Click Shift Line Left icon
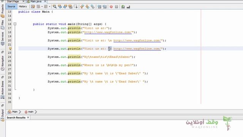This screenshot has height=137, width=243. [x=99, y=6]
